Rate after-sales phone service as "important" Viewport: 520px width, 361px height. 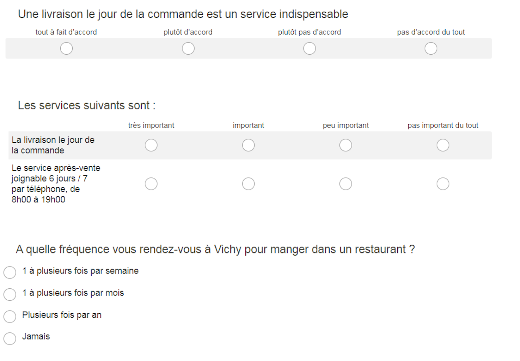click(x=249, y=183)
